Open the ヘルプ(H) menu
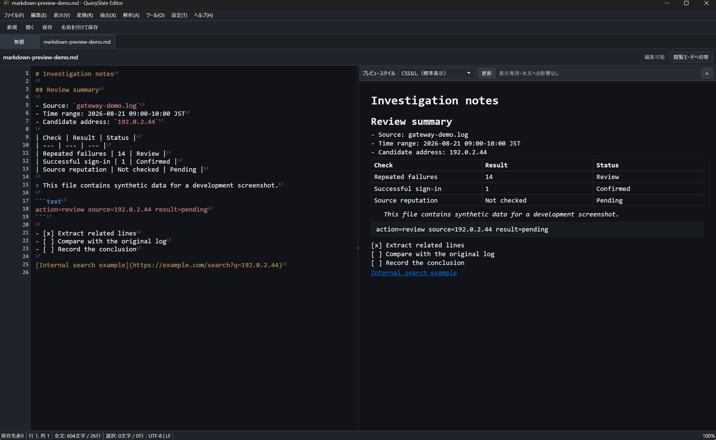Screen dimensions: 716x440 204,15
